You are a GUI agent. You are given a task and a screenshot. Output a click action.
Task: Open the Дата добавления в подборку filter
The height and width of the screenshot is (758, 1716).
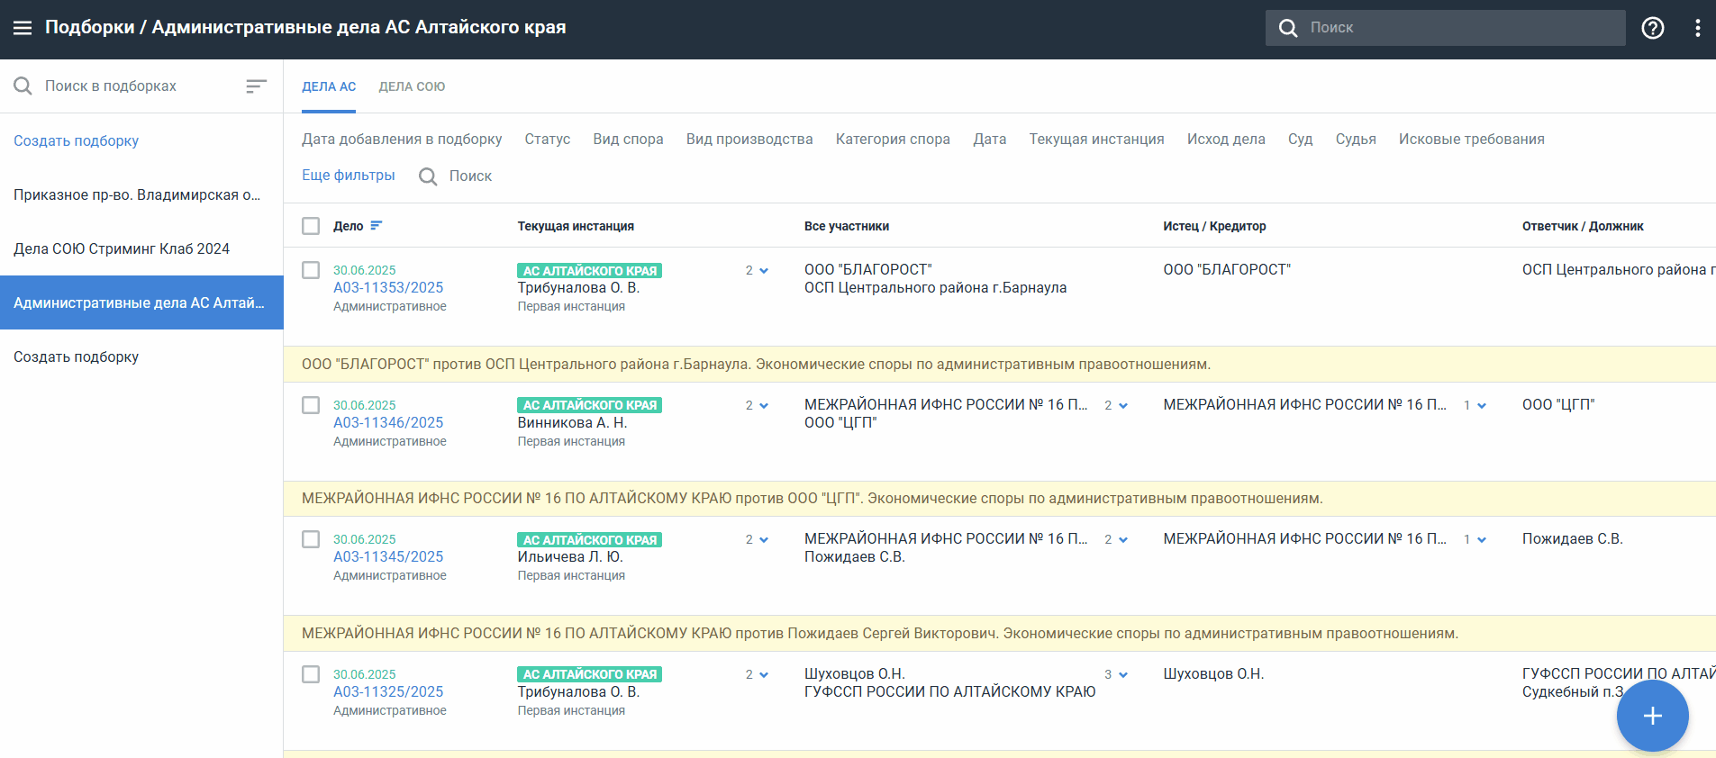coord(402,139)
